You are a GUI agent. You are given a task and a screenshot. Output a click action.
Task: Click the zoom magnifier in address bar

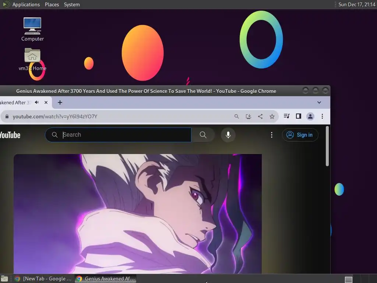pyautogui.click(x=237, y=116)
